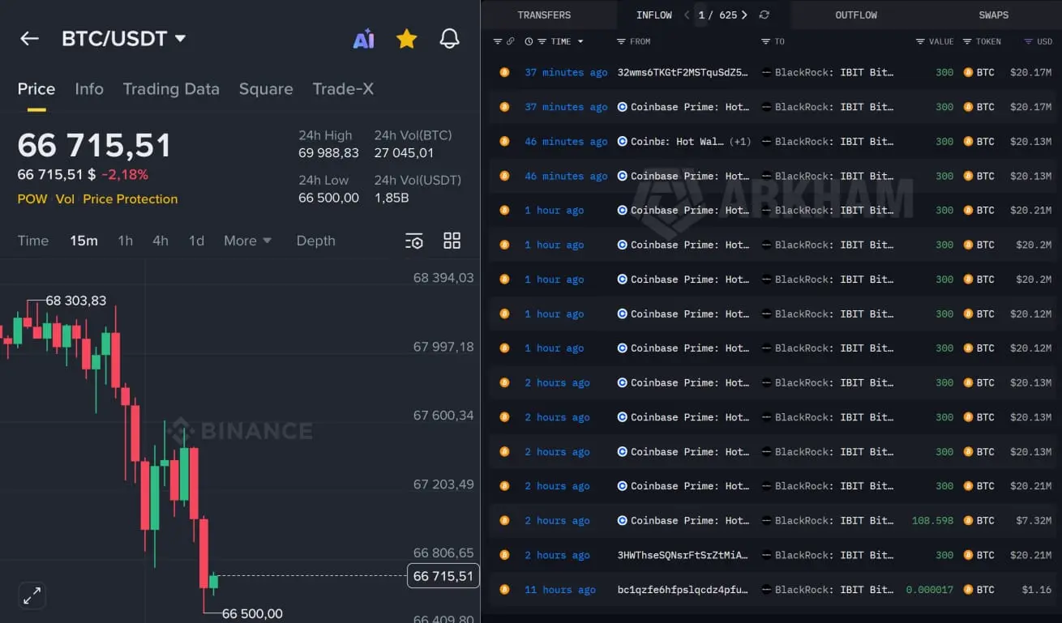Screen dimensions: 1062x623
Task: Click the -2,18% price change
Action: pyautogui.click(x=125, y=175)
